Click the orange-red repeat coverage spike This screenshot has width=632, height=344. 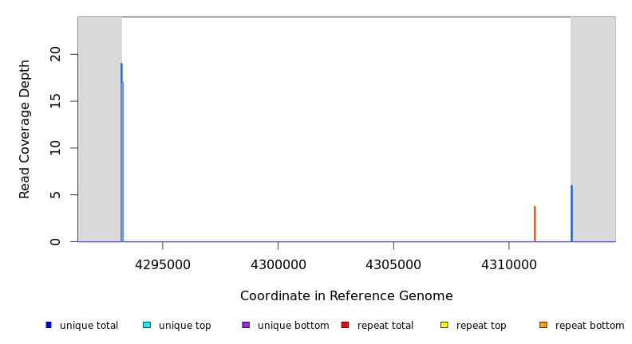point(535,224)
